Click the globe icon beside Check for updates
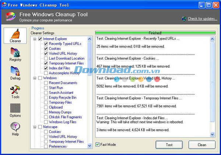This screenshot has width=221, height=155. pos(184,19)
